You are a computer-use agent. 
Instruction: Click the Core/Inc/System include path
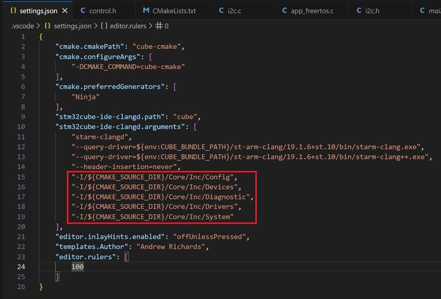(153, 217)
